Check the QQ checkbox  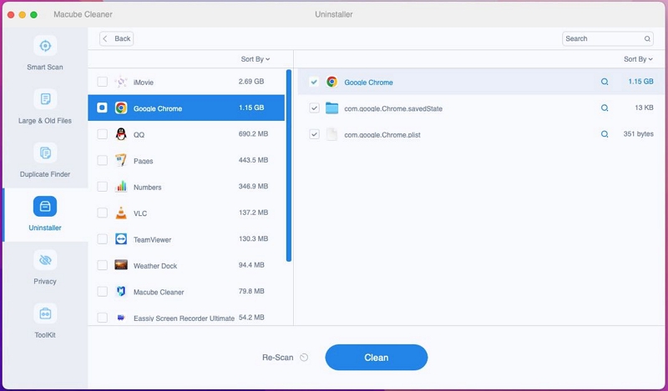(x=102, y=134)
